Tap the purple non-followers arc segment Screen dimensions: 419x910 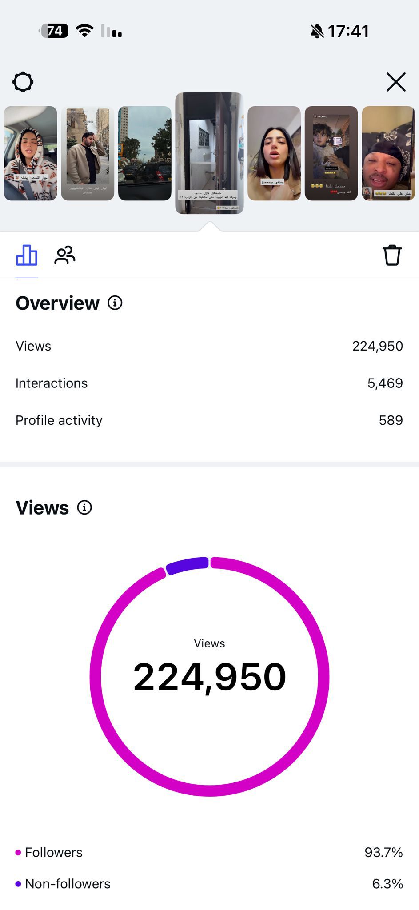click(187, 565)
